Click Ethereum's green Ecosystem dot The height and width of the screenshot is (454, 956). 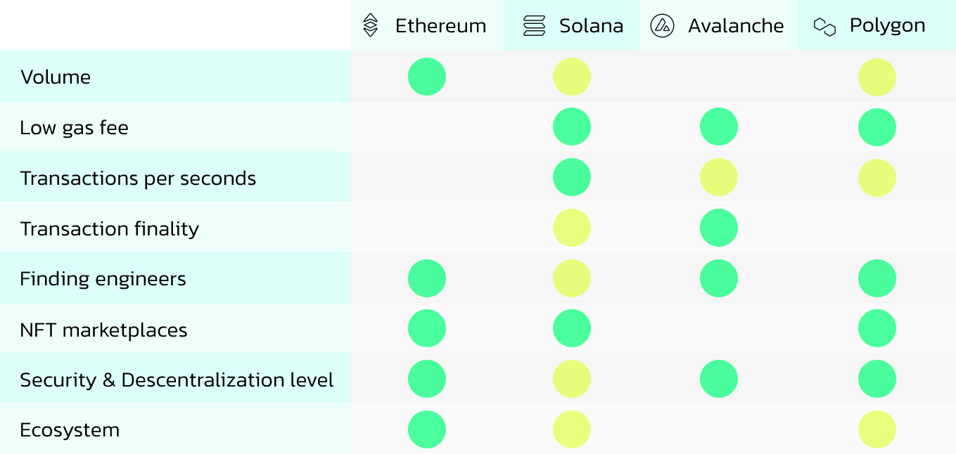point(427,429)
